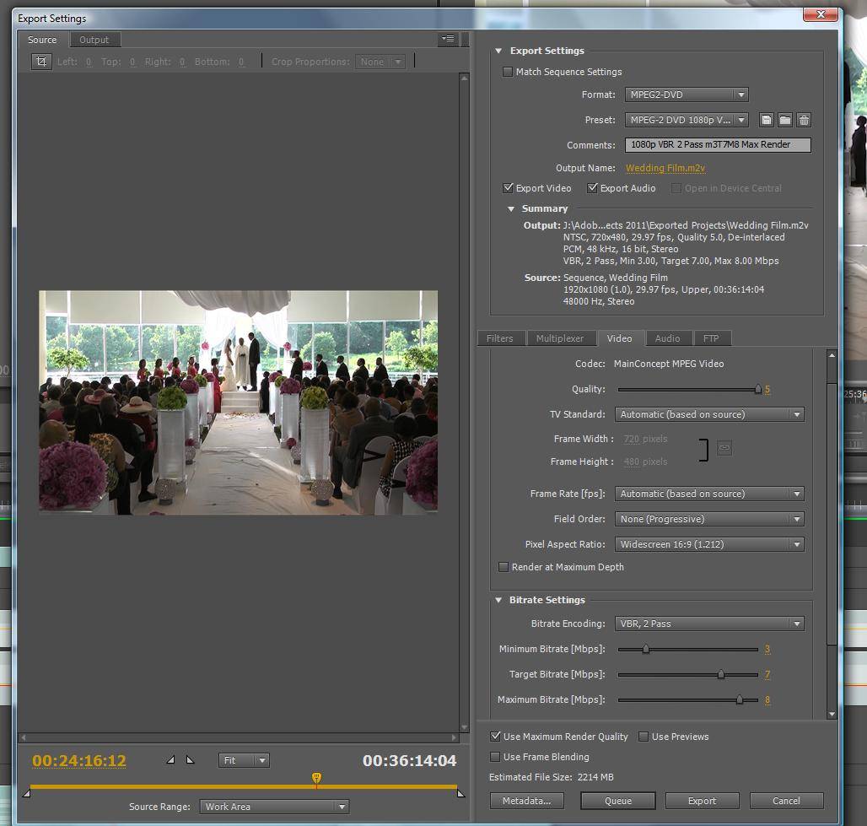This screenshot has height=826, width=867.
Task: Collapse the Bitrate Settings section
Action: (x=498, y=600)
